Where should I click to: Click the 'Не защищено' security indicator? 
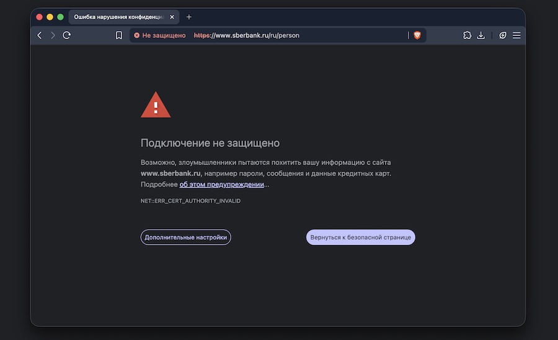coord(160,35)
